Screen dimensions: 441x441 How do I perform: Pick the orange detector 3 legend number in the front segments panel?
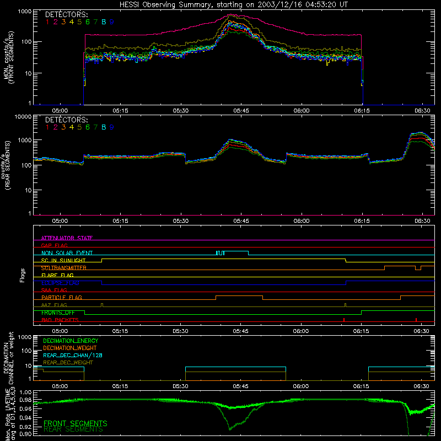[x=63, y=21]
